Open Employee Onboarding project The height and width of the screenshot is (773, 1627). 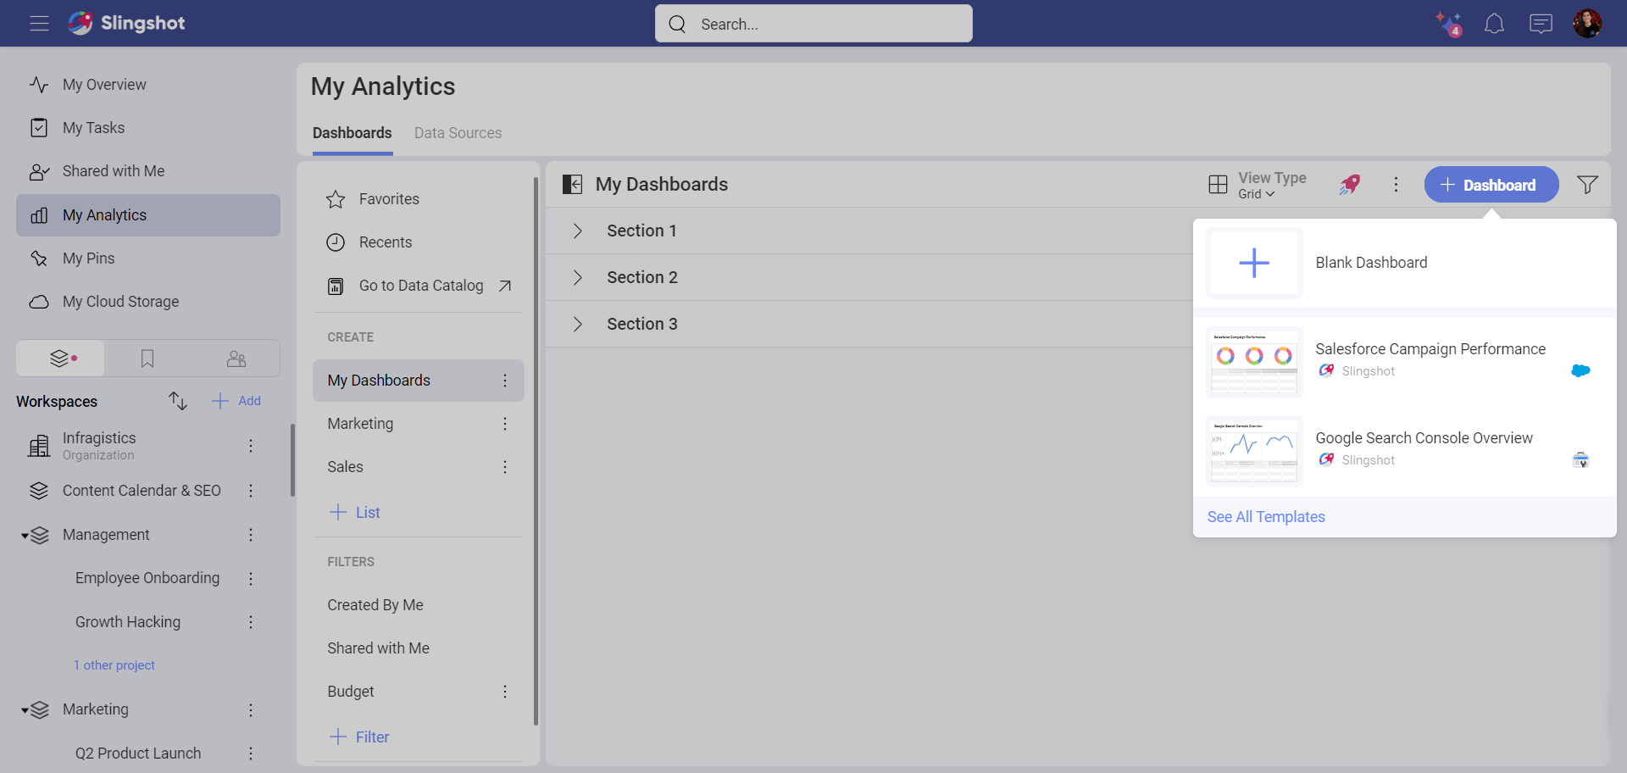(147, 578)
